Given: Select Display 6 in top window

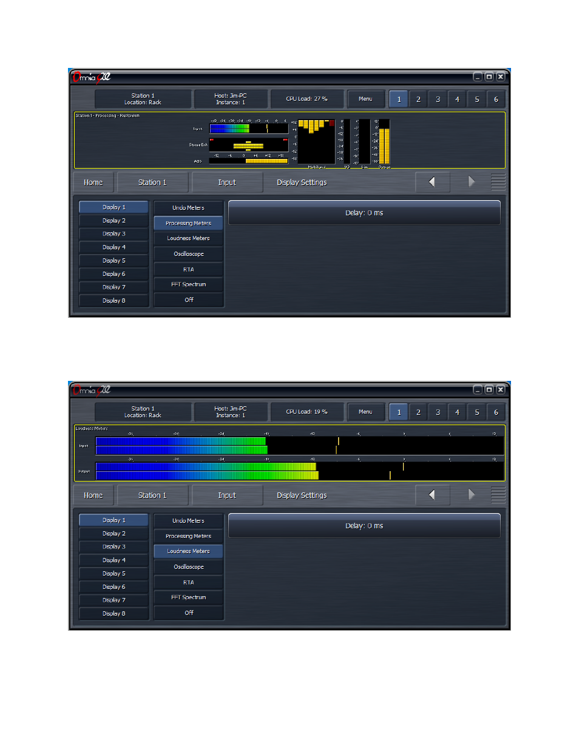Looking at the screenshot, I should click(x=114, y=274).
